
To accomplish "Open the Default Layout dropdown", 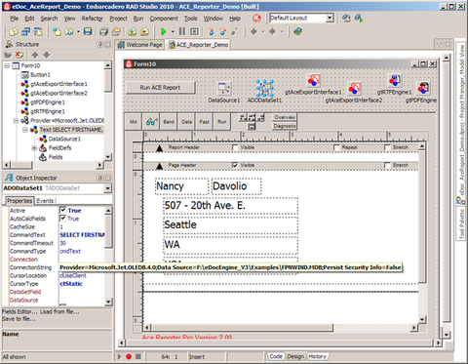I will 330,18.
